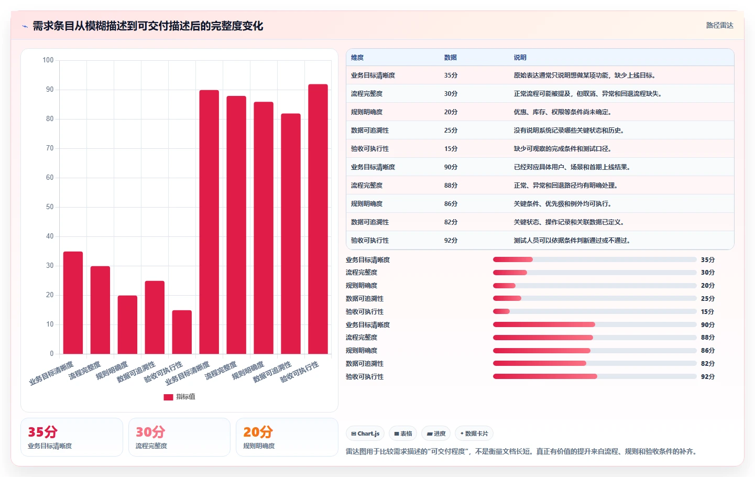Click the tallest chart bar at value 92

(x=318, y=219)
